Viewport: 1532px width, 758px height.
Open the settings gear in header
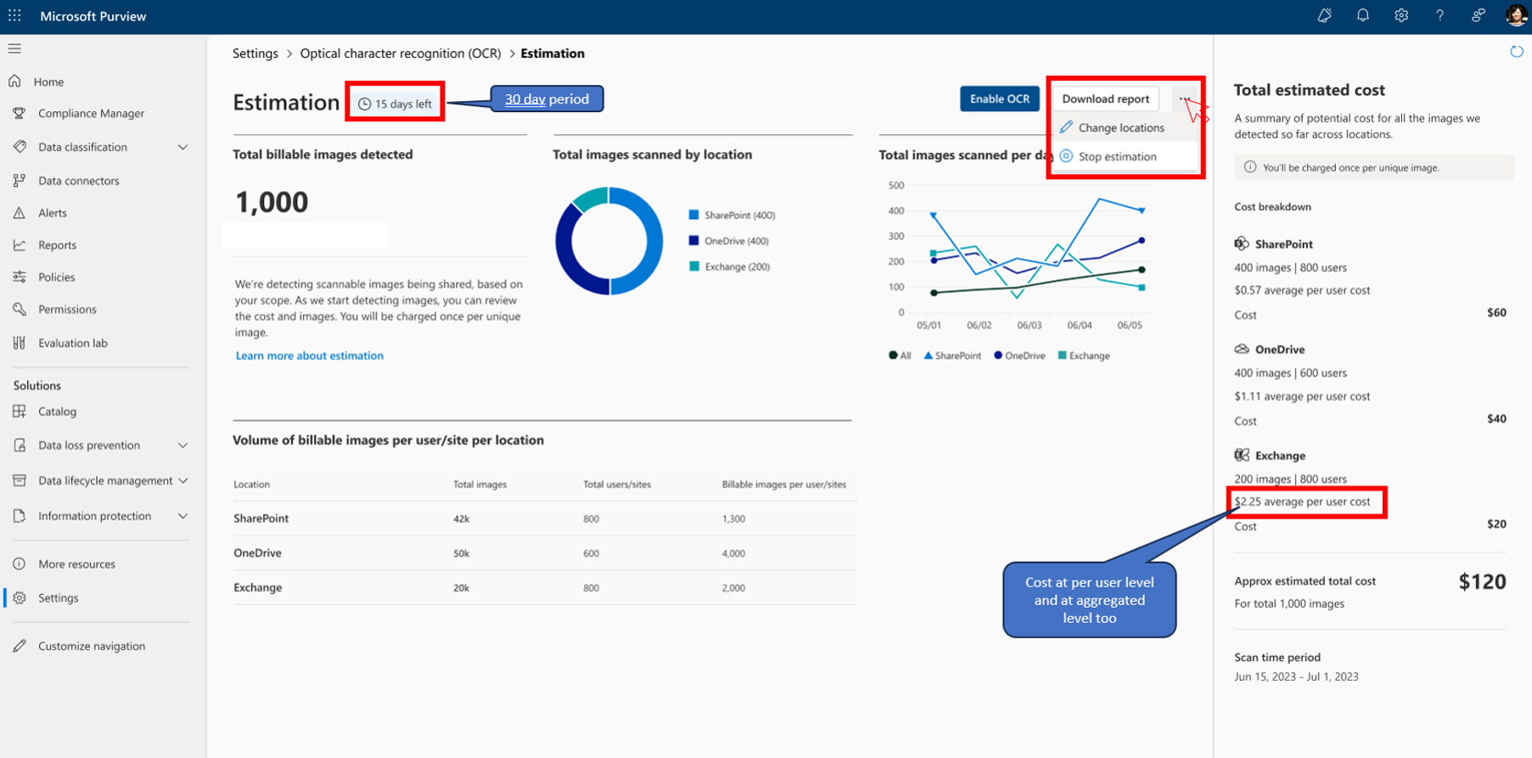tap(1401, 16)
